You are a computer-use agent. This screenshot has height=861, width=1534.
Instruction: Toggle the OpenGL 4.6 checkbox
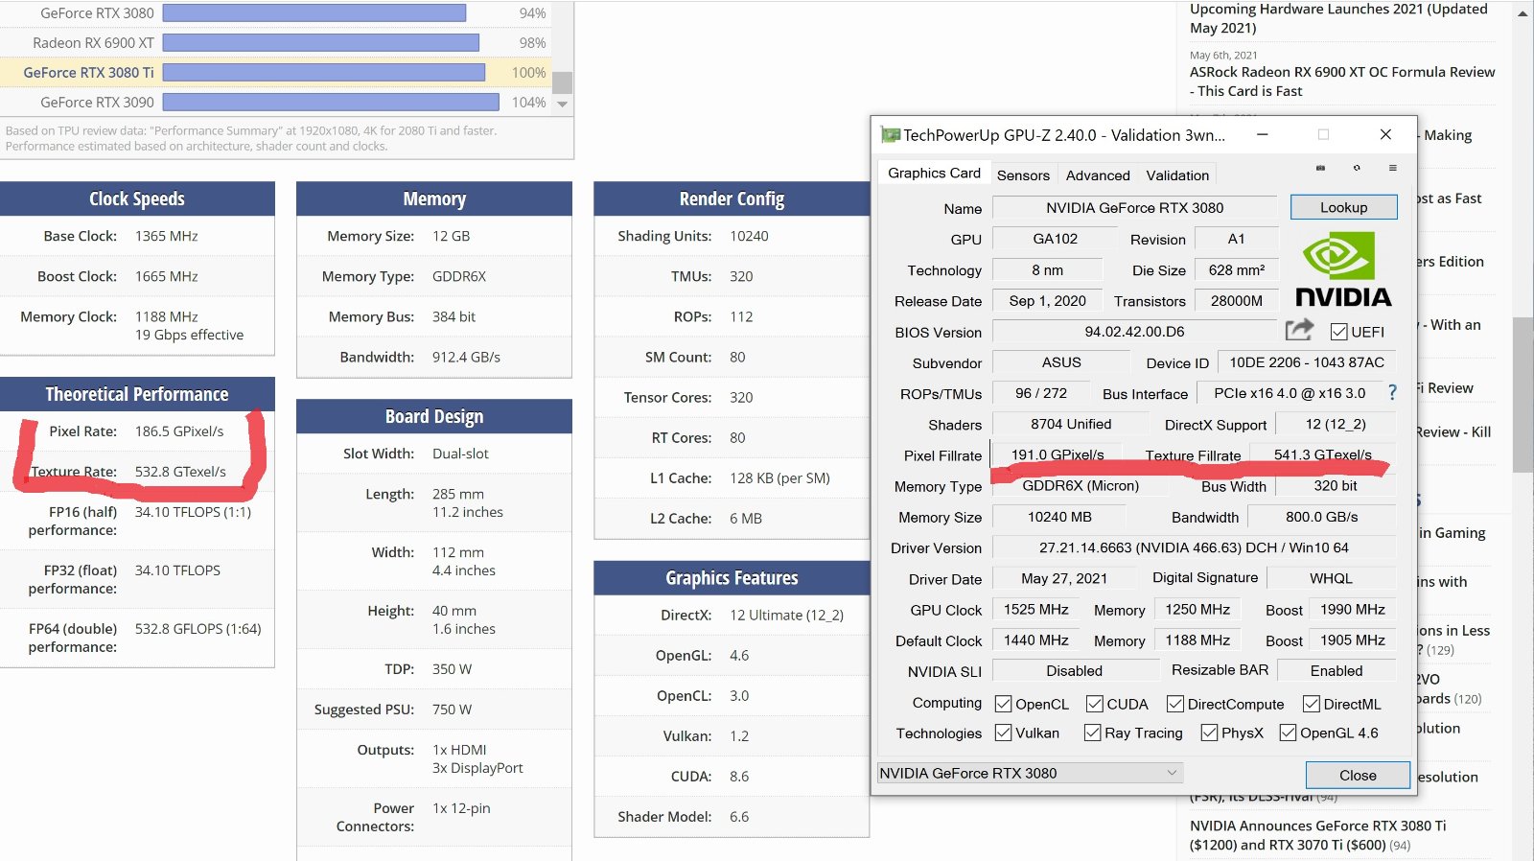click(1288, 733)
